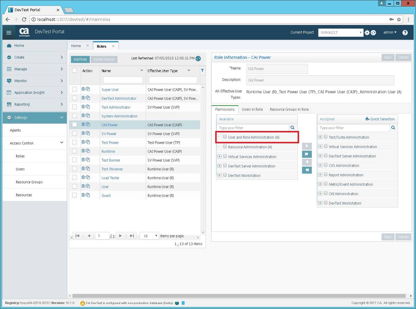416x309 pixels.
Task: Open the Test Administrator role link
Action: [116, 107]
